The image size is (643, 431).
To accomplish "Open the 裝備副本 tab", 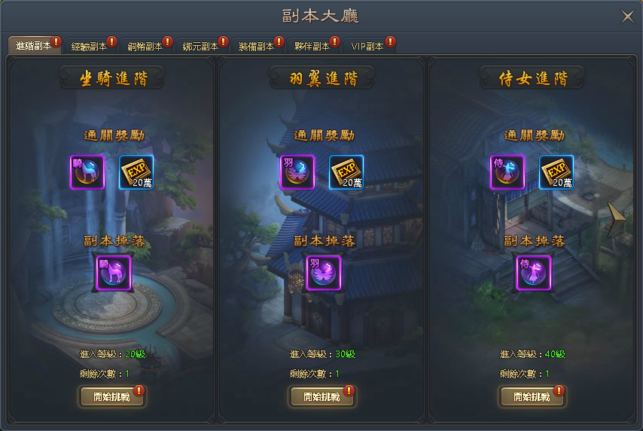I will [x=258, y=46].
